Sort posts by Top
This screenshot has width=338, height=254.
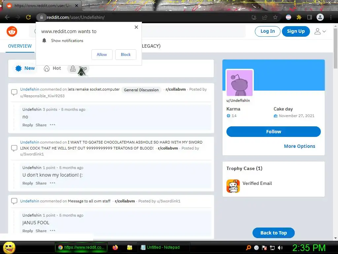click(79, 68)
